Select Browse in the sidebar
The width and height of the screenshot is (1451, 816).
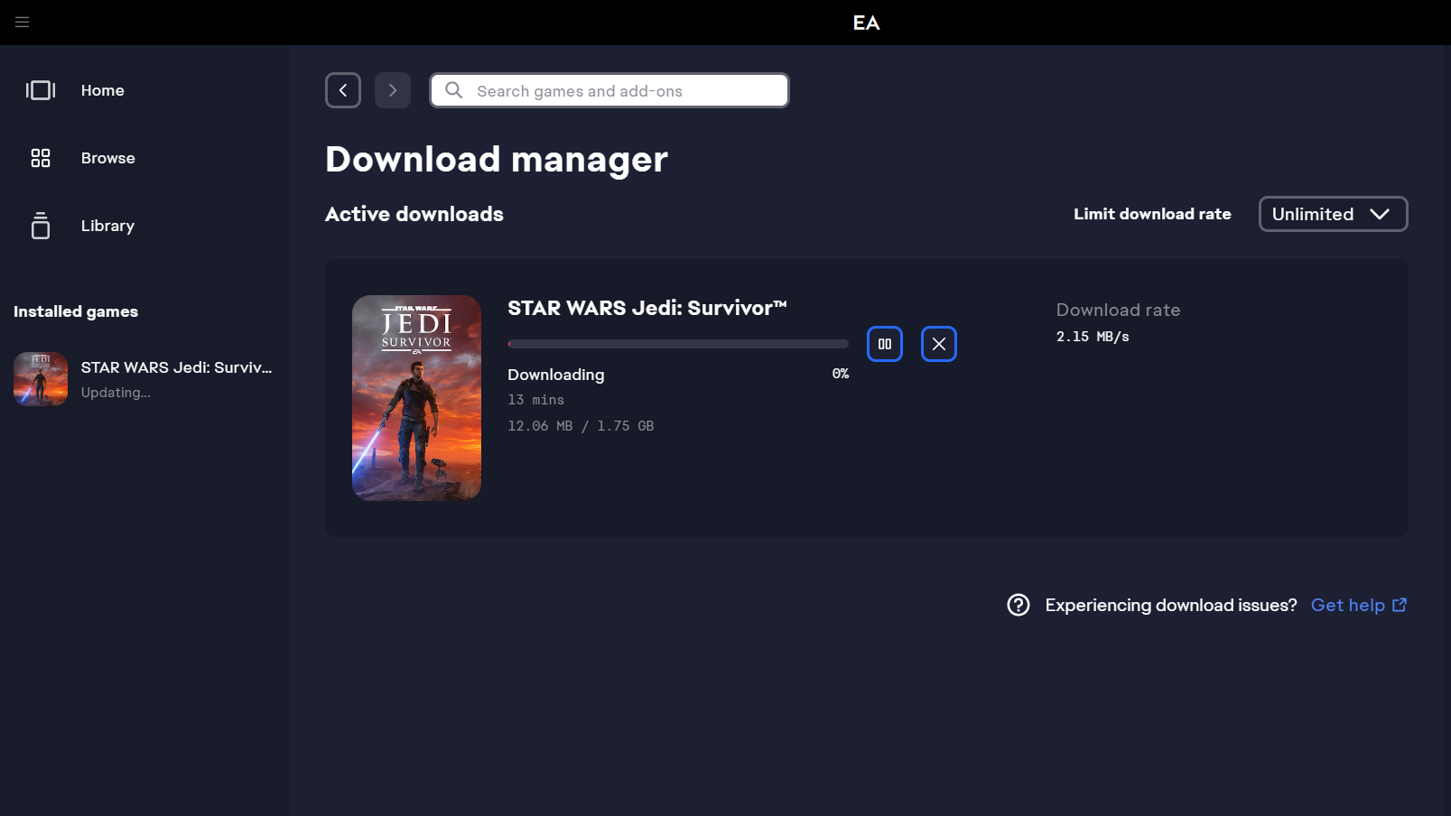point(108,158)
